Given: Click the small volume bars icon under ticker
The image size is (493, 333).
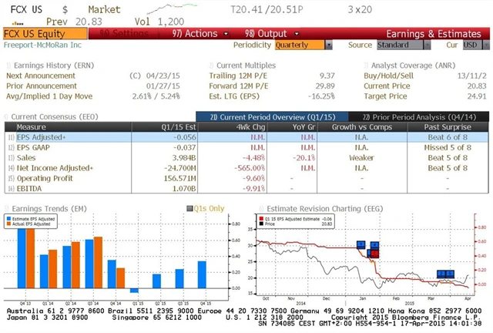Looking at the screenshot, I should 18,23.
